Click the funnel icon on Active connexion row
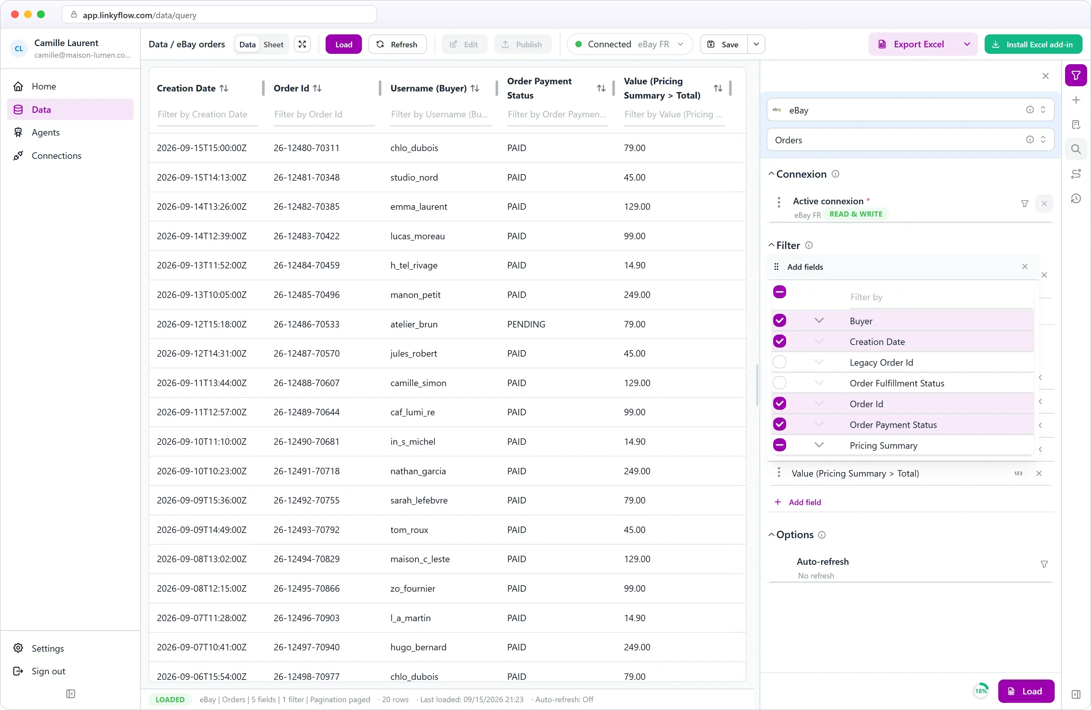The height and width of the screenshot is (710, 1091). click(x=1025, y=204)
